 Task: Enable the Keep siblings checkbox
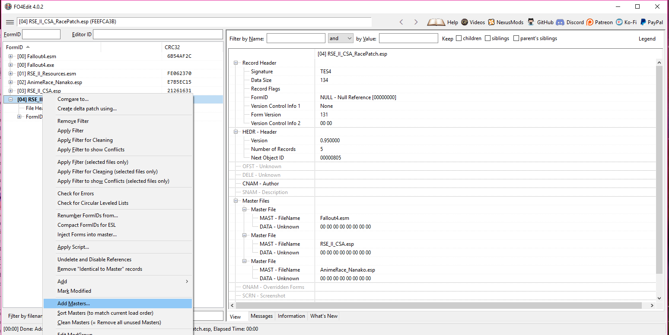[488, 38]
